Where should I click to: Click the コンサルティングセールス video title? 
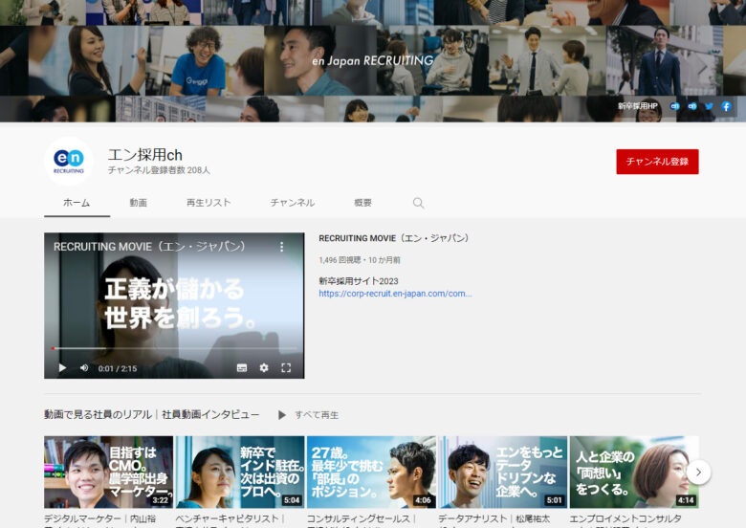(362, 519)
